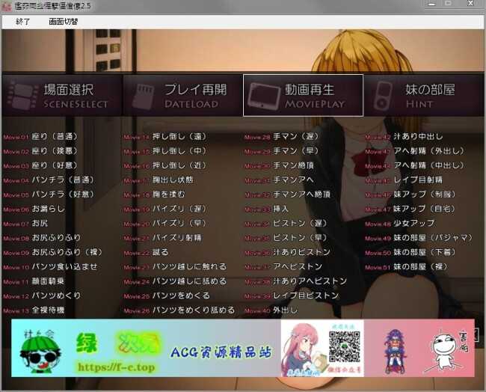Image resolution: width=486 pixels, height=392 pixels.
Task: Select the Movie 49 entry
Action: point(419,238)
